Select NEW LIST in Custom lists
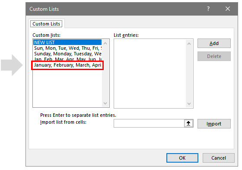 pyautogui.click(x=67, y=42)
